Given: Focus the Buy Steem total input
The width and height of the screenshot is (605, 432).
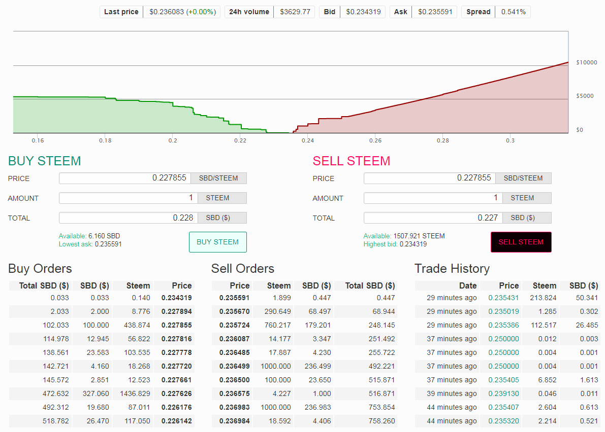Looking at the screenshot, I should point(129,218).
